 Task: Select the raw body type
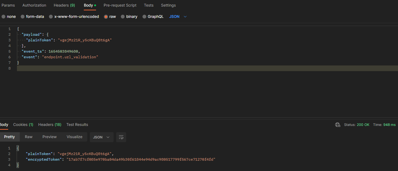tap(110, 17)
